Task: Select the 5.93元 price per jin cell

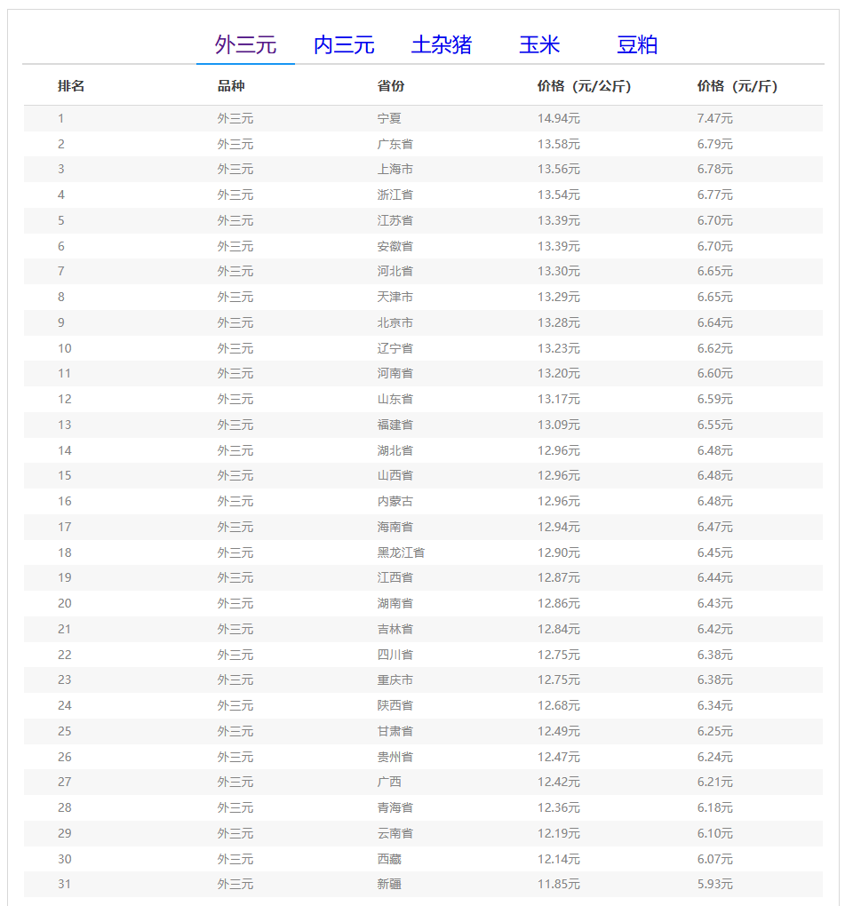Action: [x=714, y=884]
